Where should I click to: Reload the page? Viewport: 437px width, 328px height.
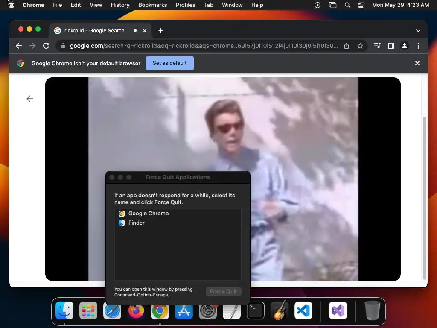[x=46, y=46]
